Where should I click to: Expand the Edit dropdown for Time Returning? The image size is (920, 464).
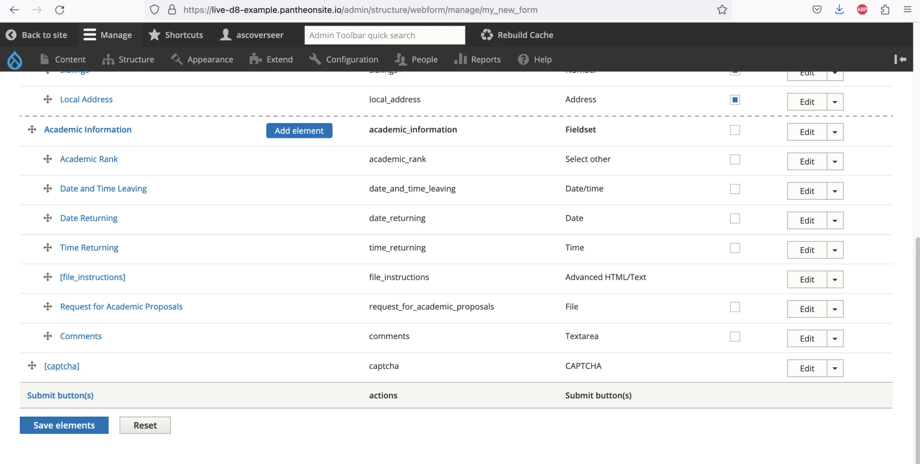click(835, 250)
